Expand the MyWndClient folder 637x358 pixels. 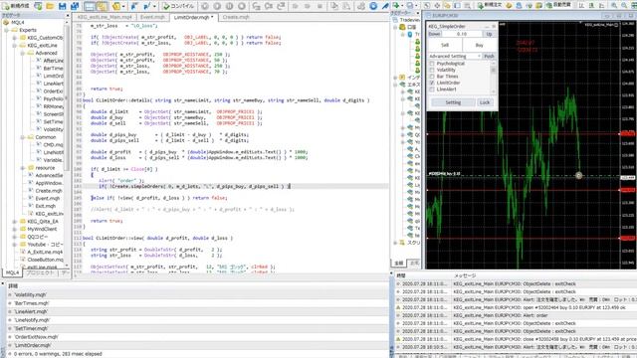[15, 229]
